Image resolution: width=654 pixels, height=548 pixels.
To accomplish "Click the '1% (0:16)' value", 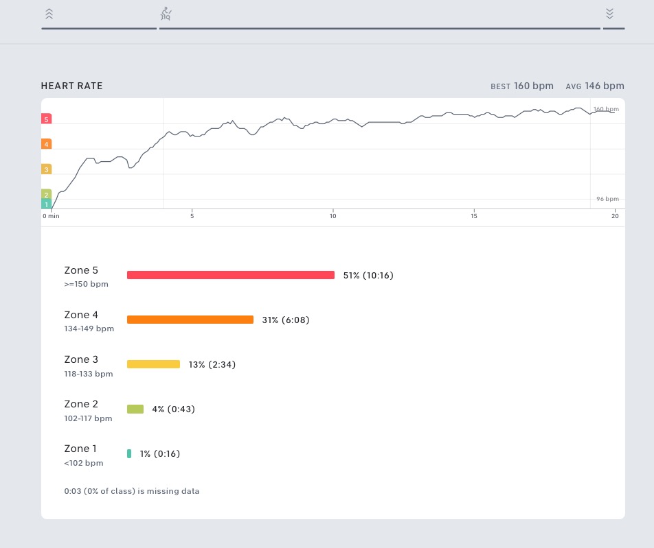I will (x=160, y=453).
